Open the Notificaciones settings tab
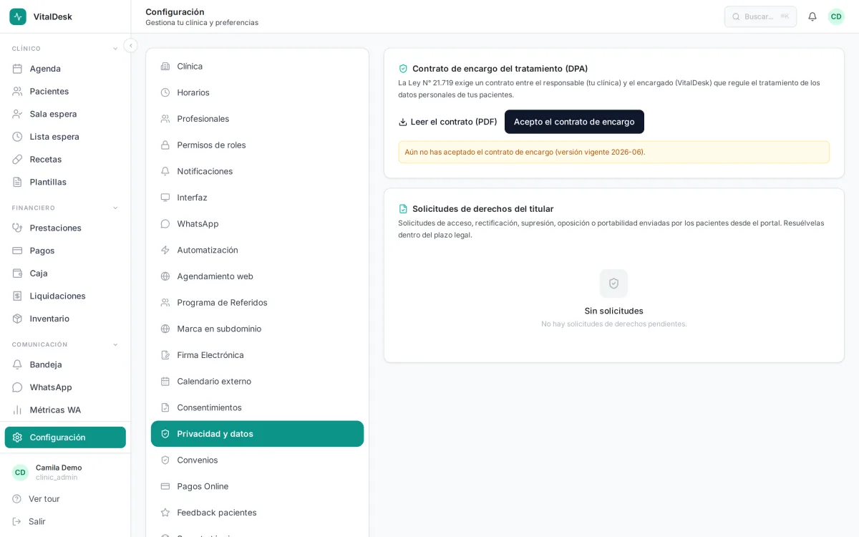 pos(257,171)
